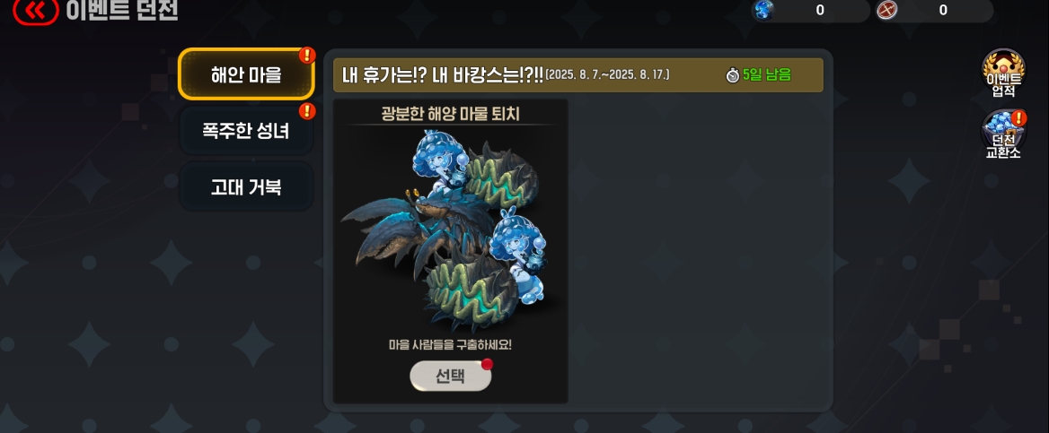Click the 마을 사람들을 구출하세요! description text
Viewport: 1049px width, 433px height.
(x=450, y=345)
